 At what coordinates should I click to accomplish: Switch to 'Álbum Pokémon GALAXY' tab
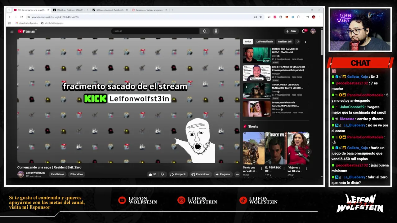pyautogui.click(x=71, y=10)
